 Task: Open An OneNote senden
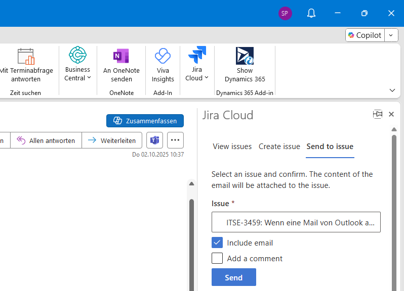coord(122,66)
